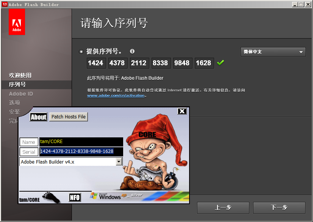Expand the Adobe Flash Builder v4.x product dropdown
Screen dimensions: 313x222
click(119, 162)
